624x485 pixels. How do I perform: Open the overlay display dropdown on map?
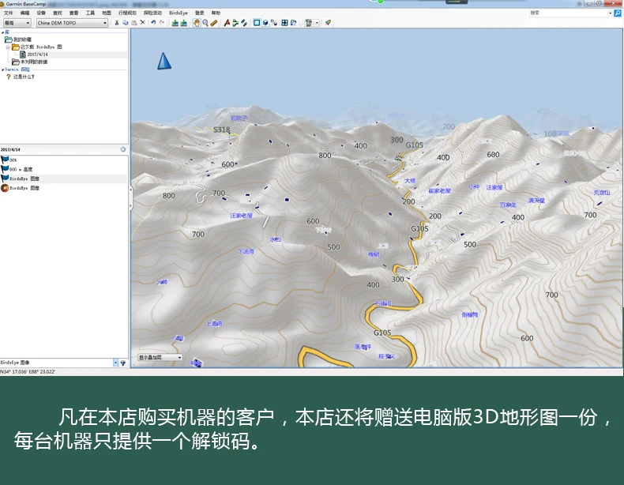tap(160, 357)
